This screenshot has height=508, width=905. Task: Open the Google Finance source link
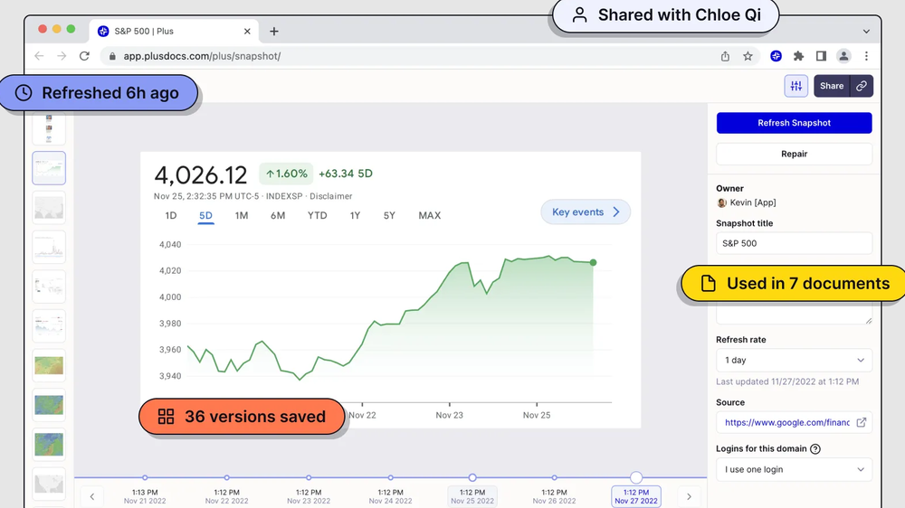786,423
